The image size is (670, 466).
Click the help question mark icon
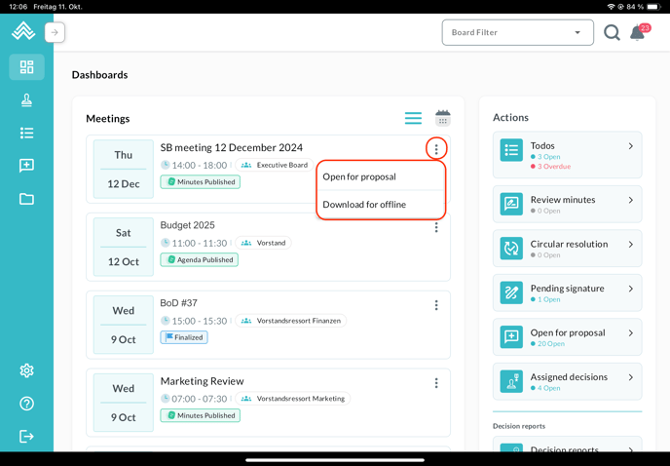[x=26, y=404]
